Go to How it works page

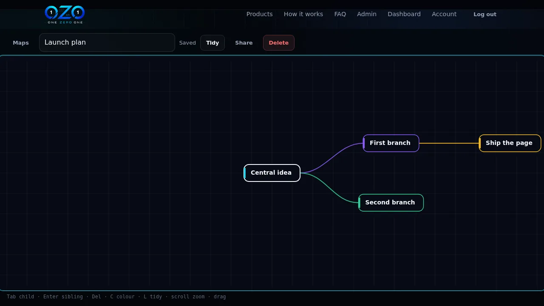[x=303, y=14]
